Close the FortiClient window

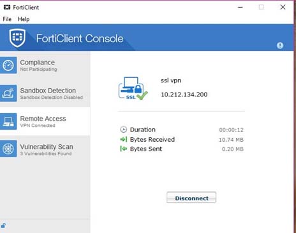click(283, 7)
